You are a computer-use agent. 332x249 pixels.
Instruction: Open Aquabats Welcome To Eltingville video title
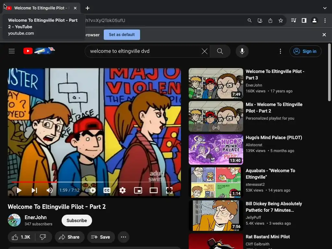pos(270,174)
